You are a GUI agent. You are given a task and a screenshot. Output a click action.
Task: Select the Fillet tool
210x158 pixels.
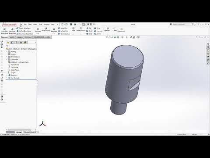click(73, 29)
